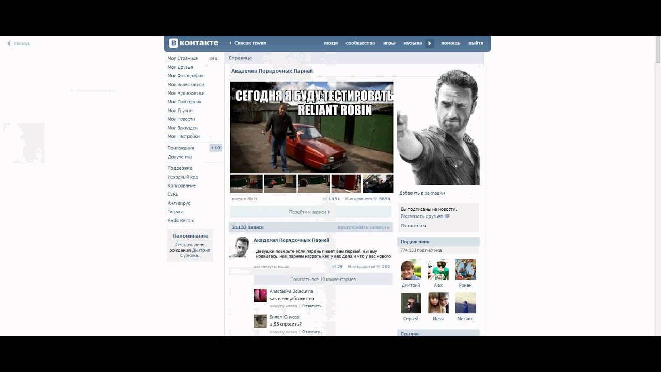Viewport: 661px width, 372px height.
Task: Open игры in top menu
Action: coord(389,43)
